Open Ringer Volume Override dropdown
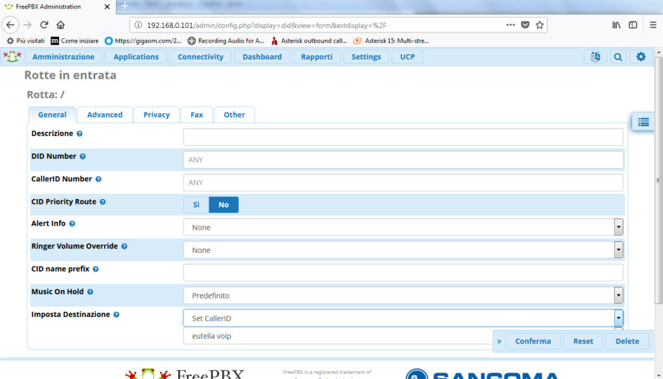 (x=403, y=250)
